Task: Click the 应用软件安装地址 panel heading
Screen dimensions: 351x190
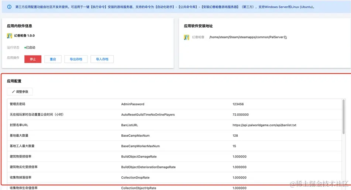Action: click(x=198, y=26)
